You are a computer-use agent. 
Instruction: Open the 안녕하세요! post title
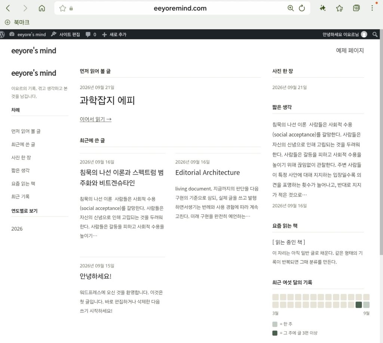click(x=95, y=276)
